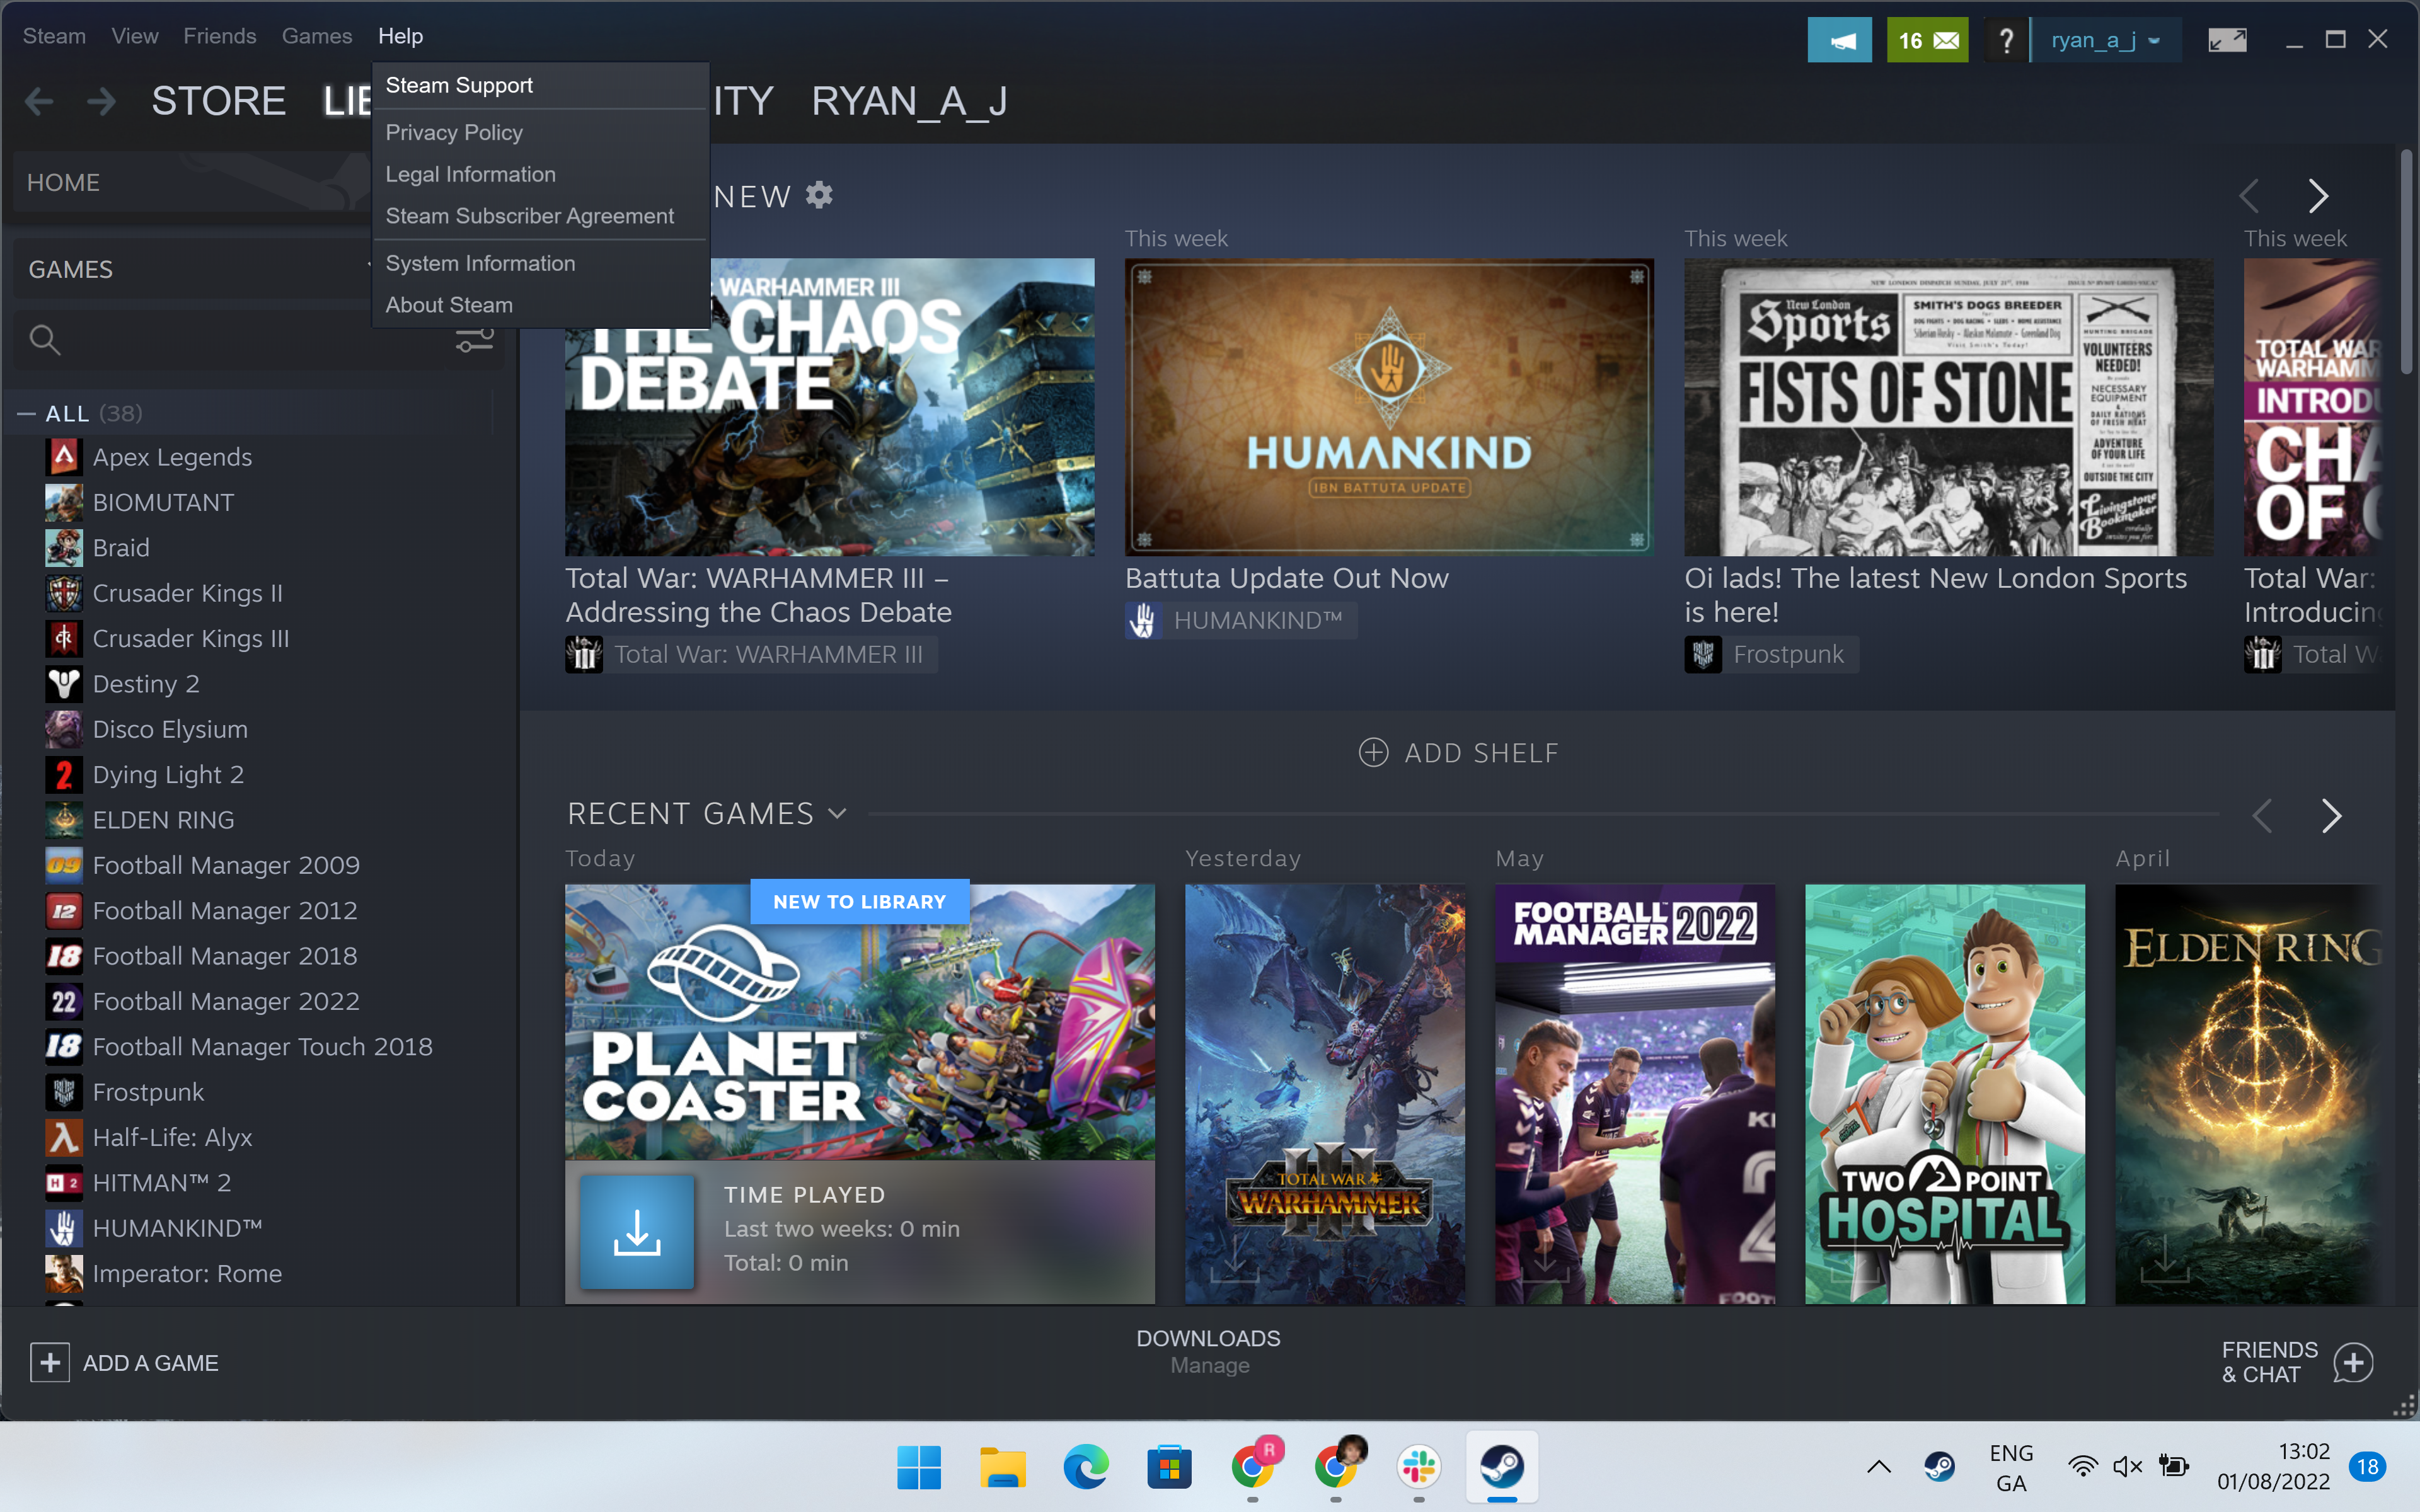Select Football Manager Touch 2018 entry

tap(262, 1047)
